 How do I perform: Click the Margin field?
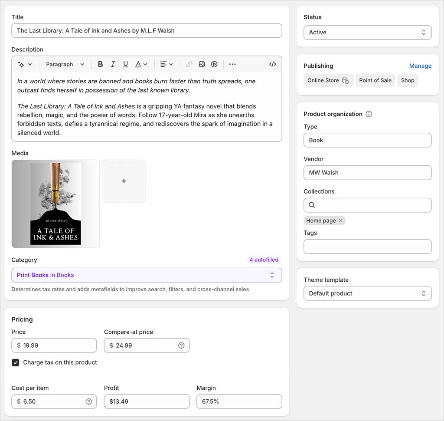point(239,401)
